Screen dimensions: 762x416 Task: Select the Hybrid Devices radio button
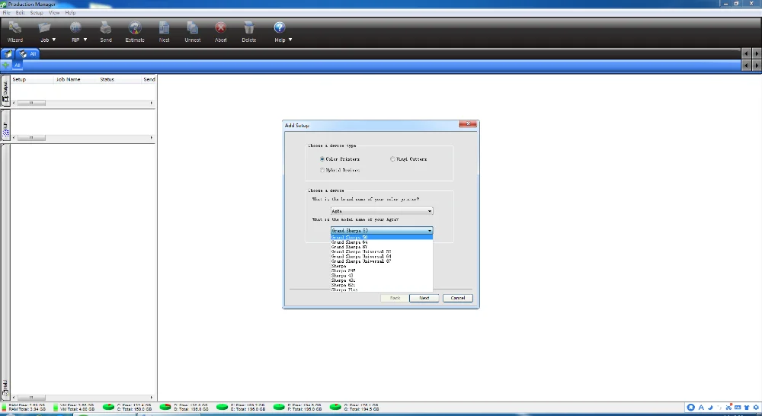click(x=322, y=170)
